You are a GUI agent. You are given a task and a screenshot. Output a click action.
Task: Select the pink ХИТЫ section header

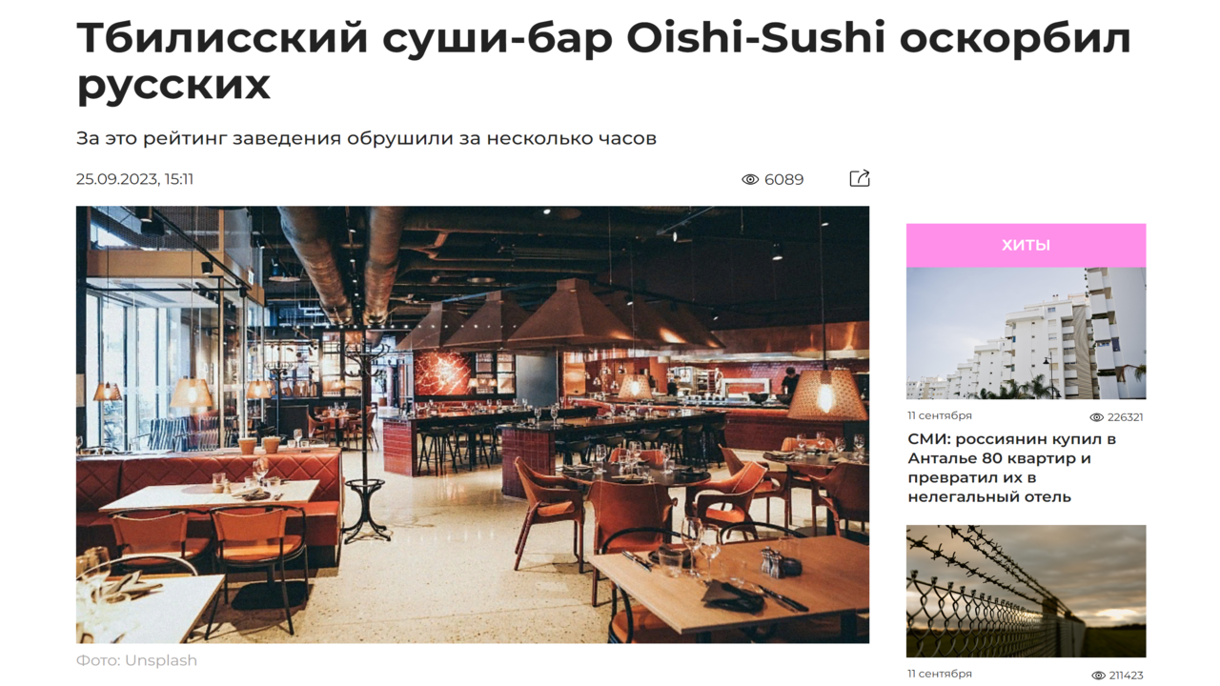tap(1026, 245)
